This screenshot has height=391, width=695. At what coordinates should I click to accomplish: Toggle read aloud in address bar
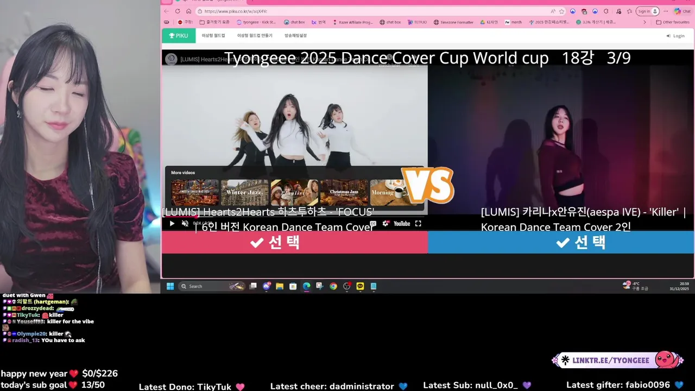[x=553, y=11]
